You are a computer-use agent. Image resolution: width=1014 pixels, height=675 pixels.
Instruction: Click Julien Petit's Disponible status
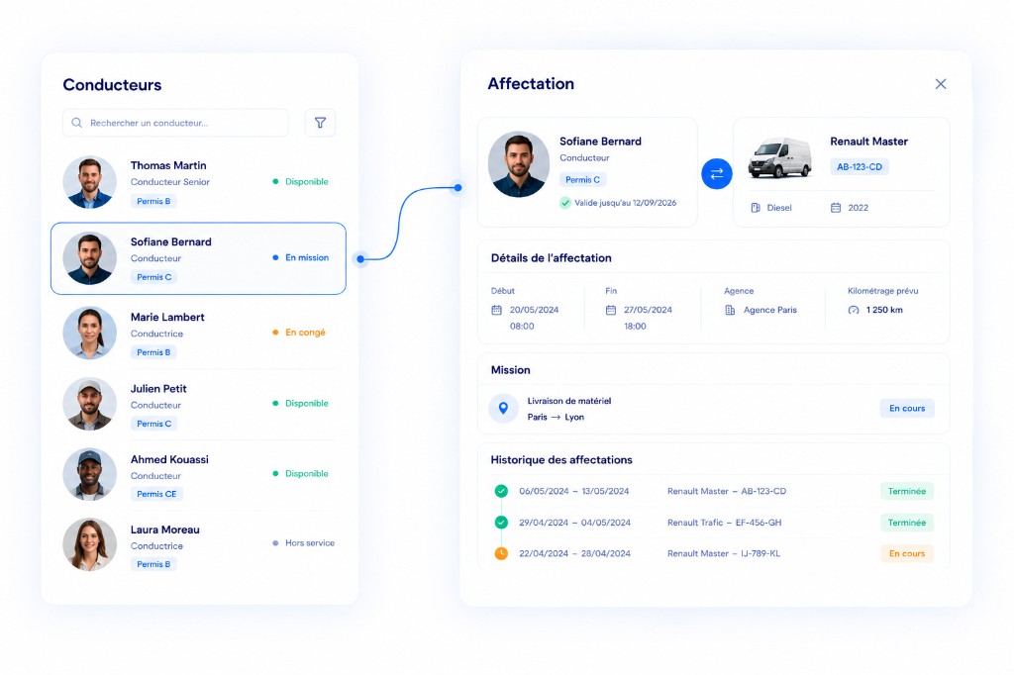tap(301, 404)
